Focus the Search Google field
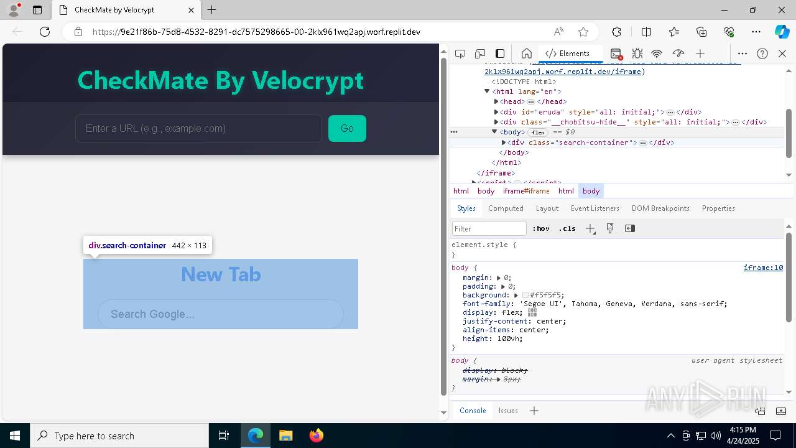 tap(221, 314)
